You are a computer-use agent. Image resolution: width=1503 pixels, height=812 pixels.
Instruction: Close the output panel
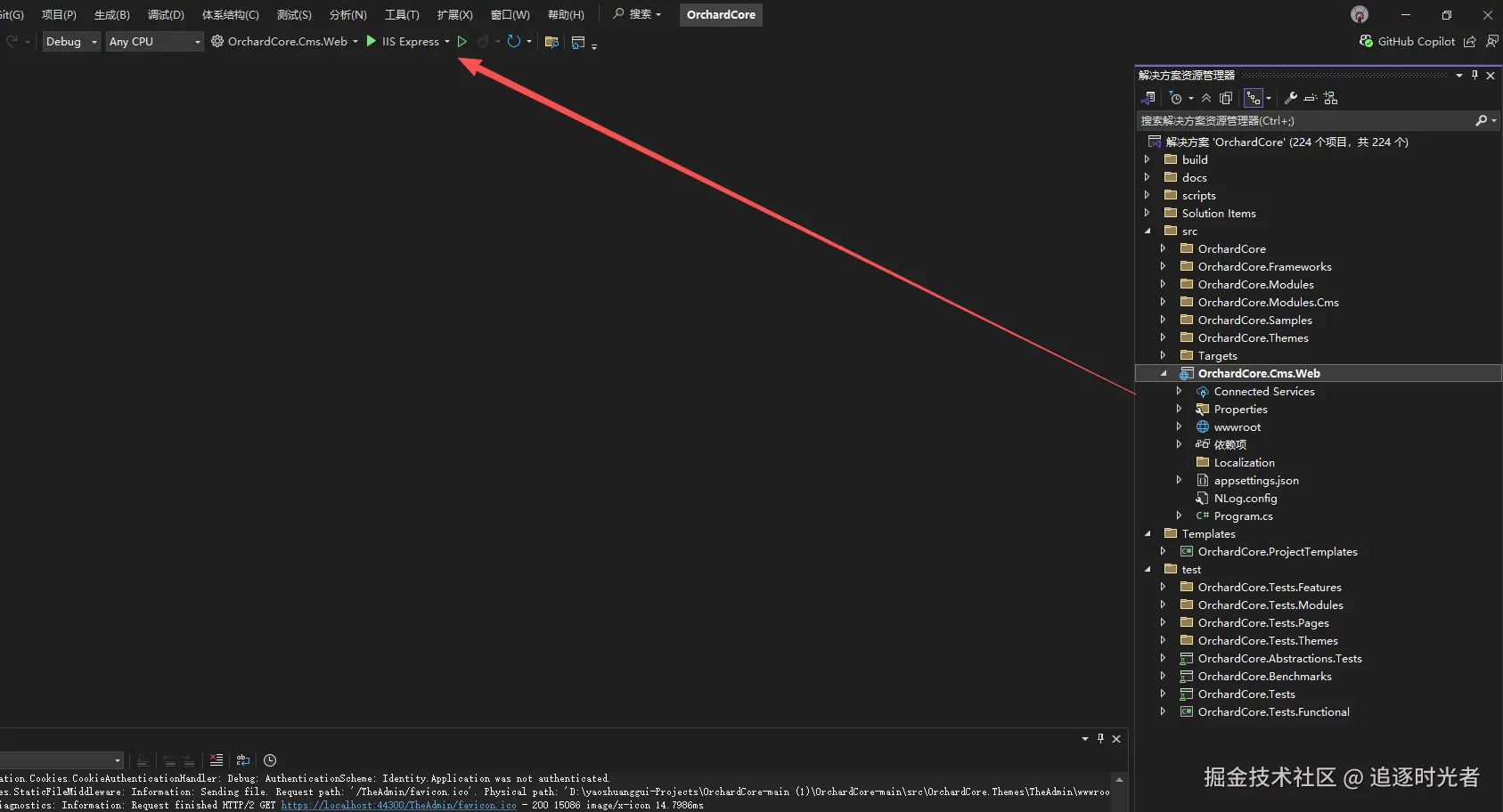pos(1116,738)
